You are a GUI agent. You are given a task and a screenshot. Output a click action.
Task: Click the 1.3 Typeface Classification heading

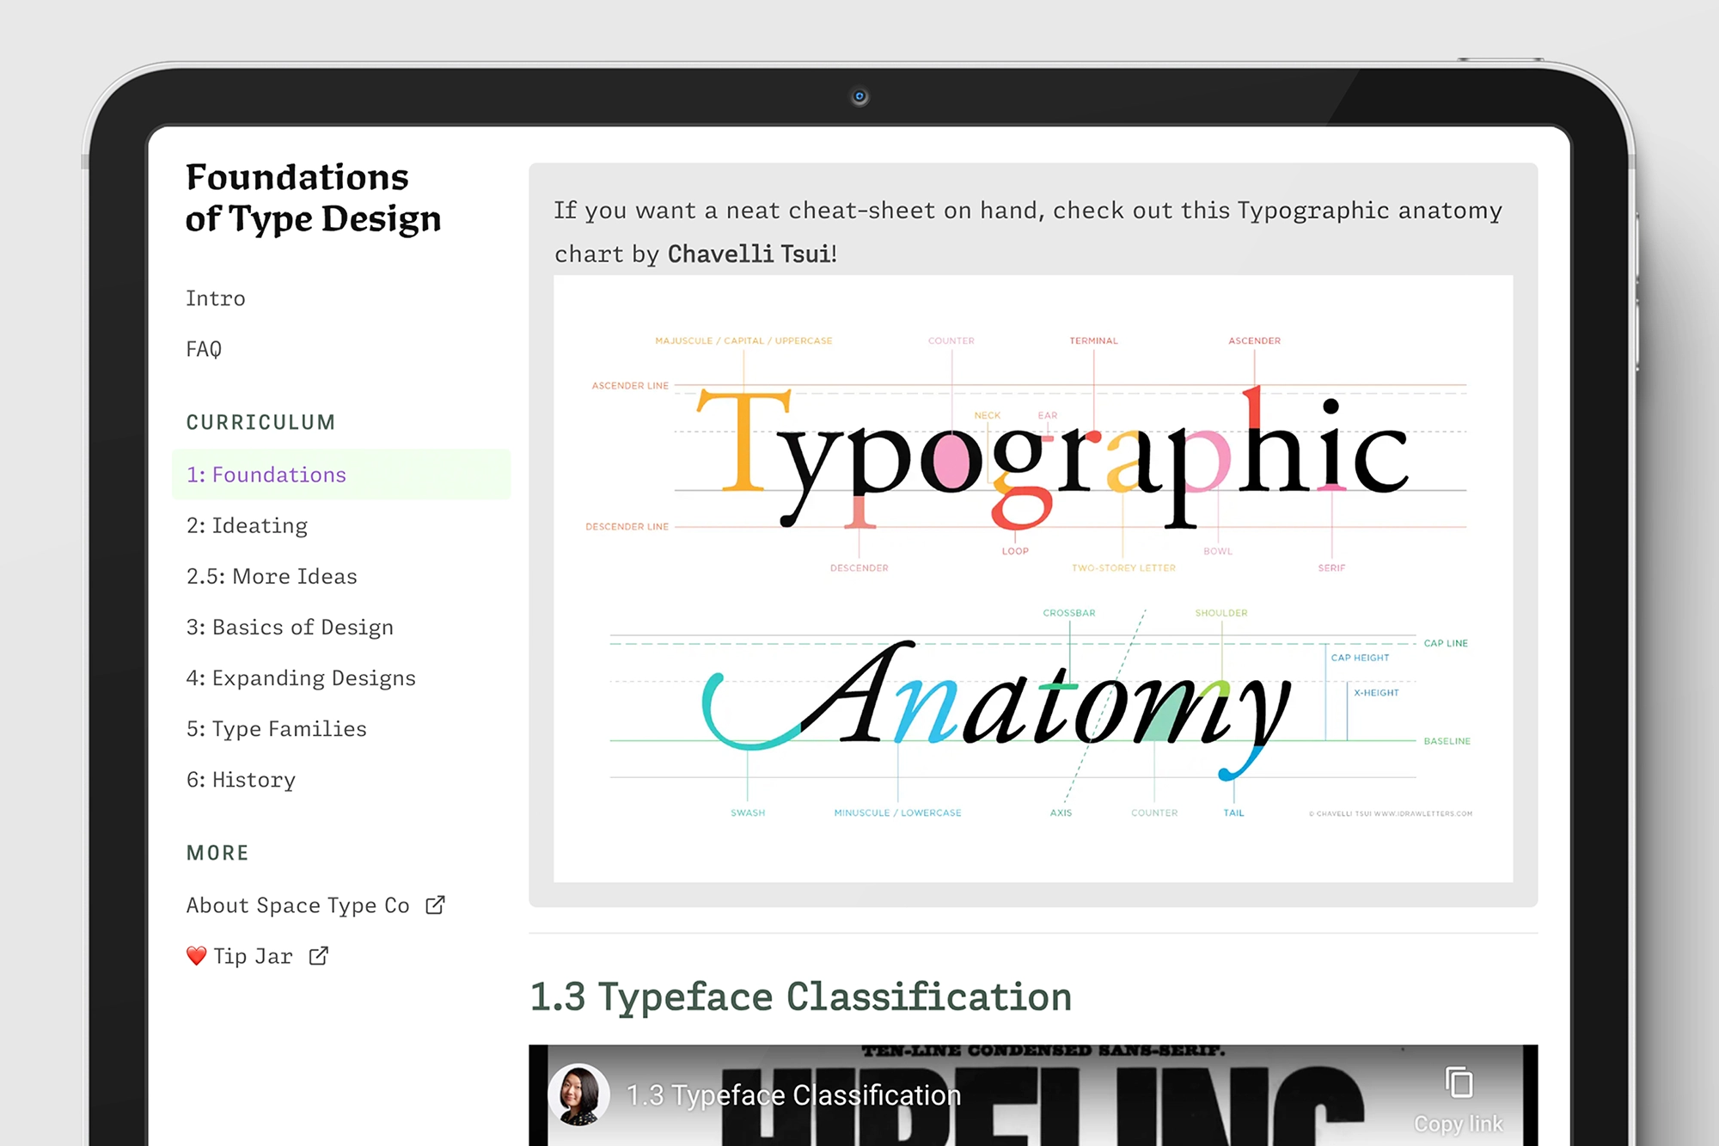click(x=801, y=996)
